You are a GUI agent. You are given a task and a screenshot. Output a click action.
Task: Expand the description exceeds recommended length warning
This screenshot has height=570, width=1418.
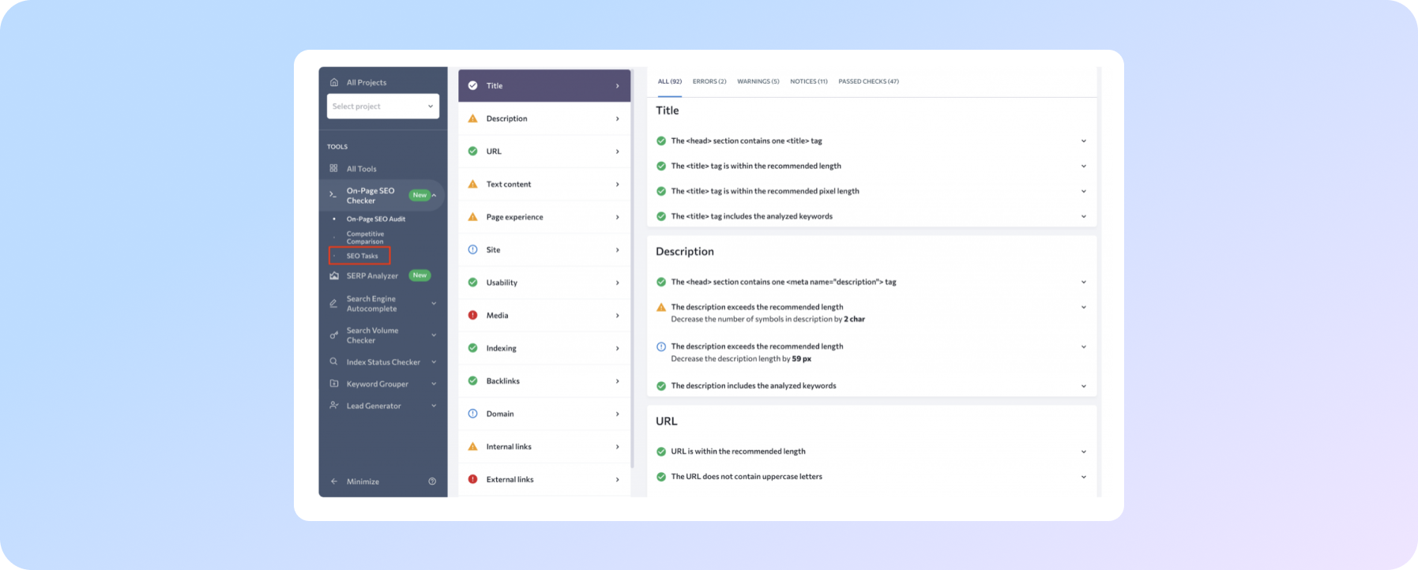click(x=1083, y=307)
